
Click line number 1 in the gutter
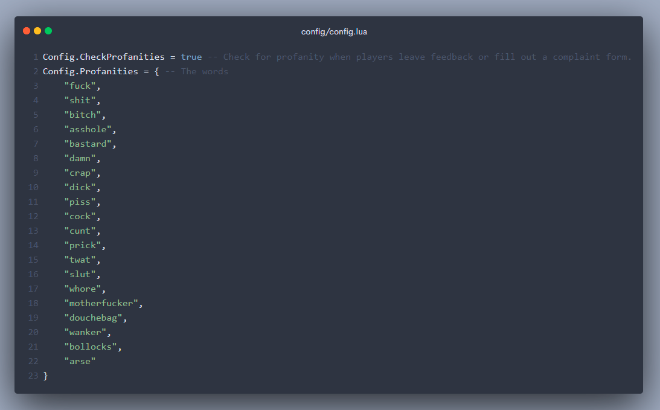click(36, 57)
